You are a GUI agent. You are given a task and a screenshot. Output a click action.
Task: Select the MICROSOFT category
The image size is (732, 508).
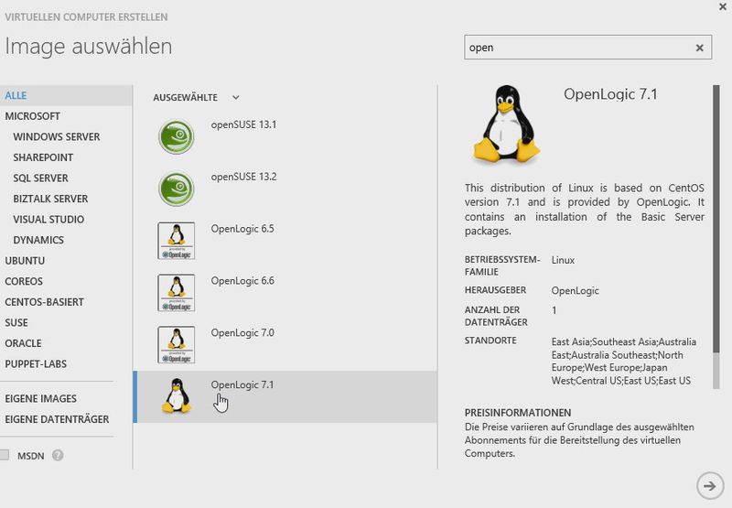(33, 116)
